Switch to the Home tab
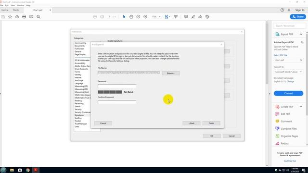The image size is (308, 173). tap(5, 10)
